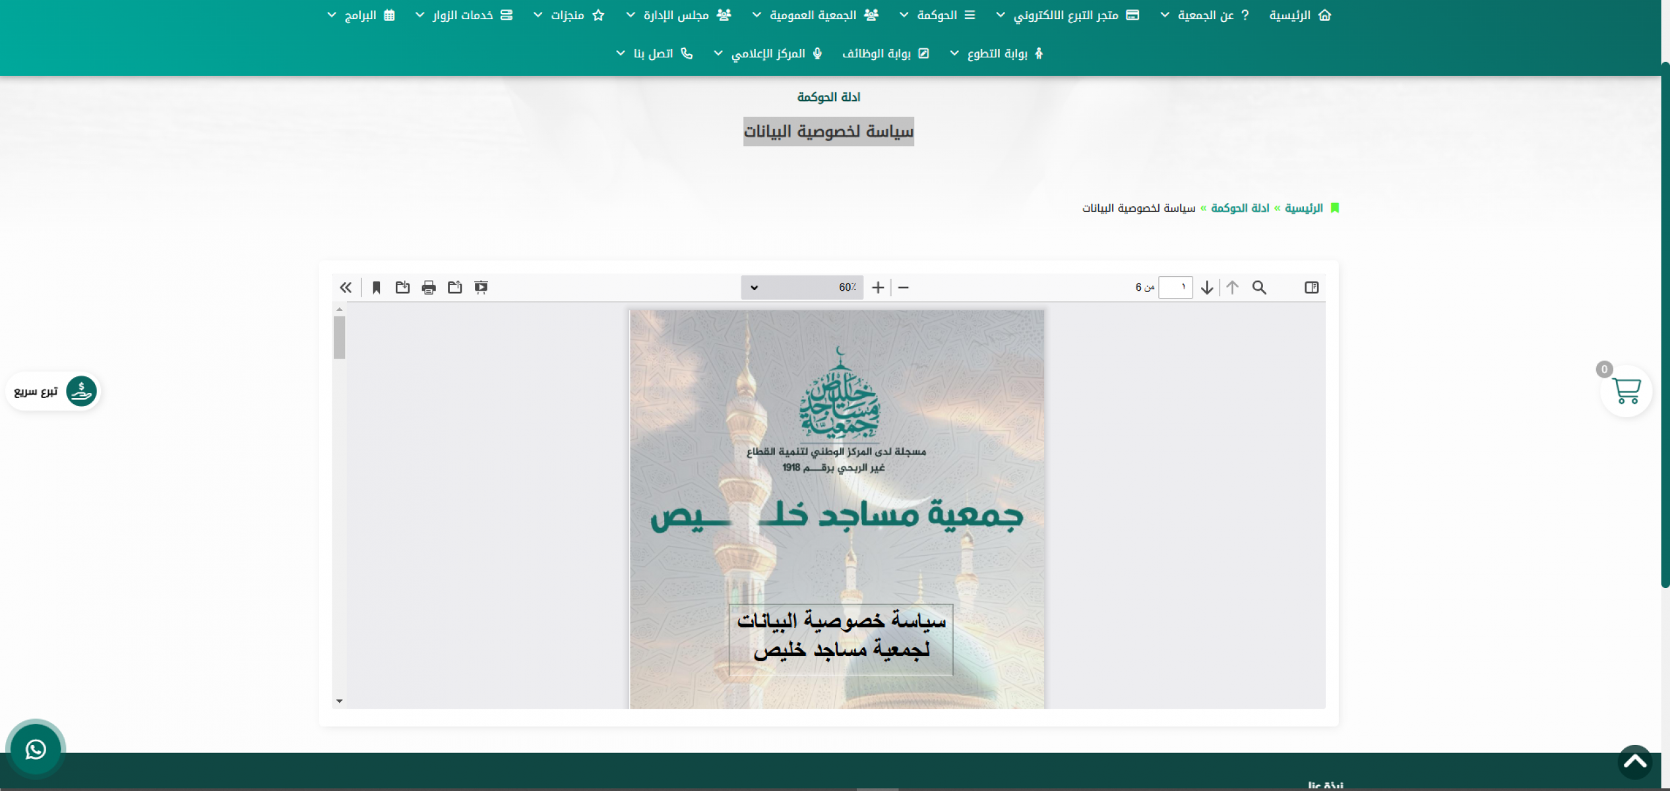Open PDF tools double-chevron menu
Screen dimensions: 1670x791
346,287
